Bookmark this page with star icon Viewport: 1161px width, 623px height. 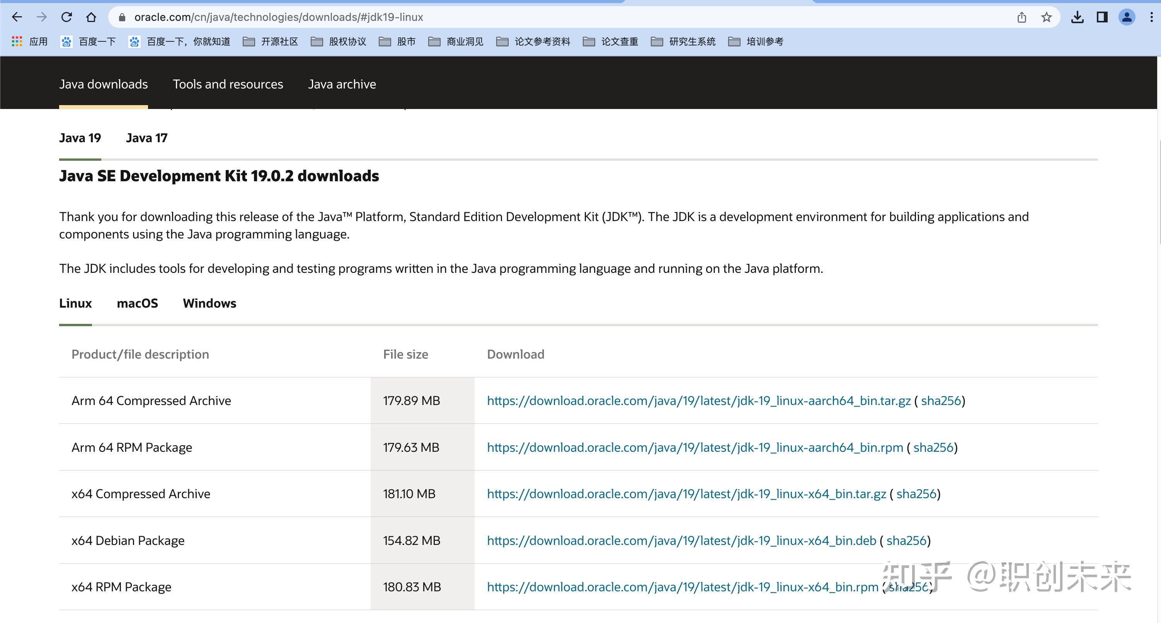coord(1046,17)
